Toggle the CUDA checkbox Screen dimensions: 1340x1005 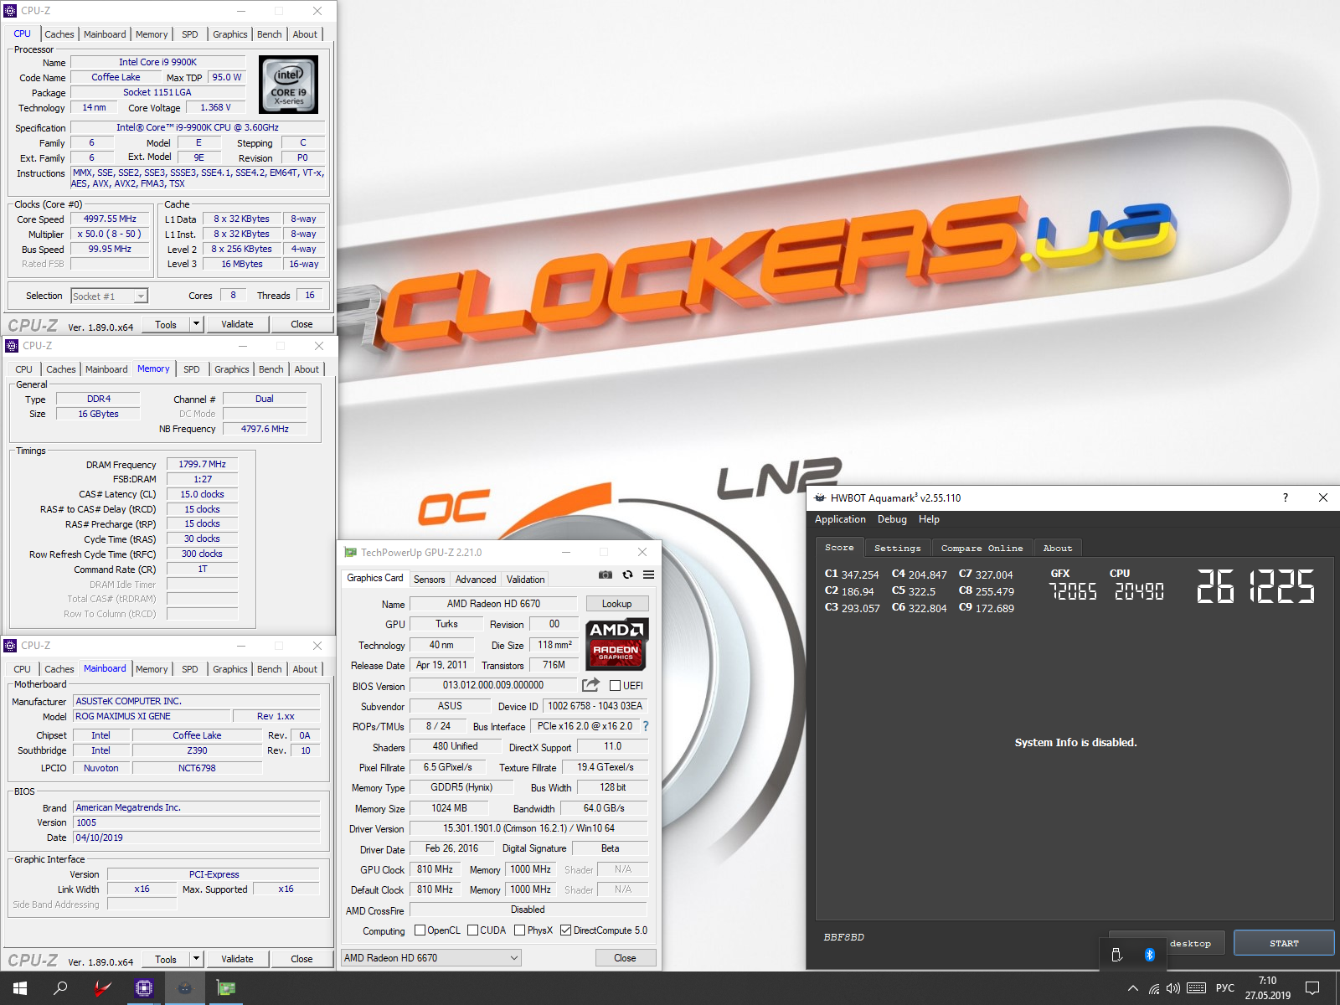click(472, 930)
